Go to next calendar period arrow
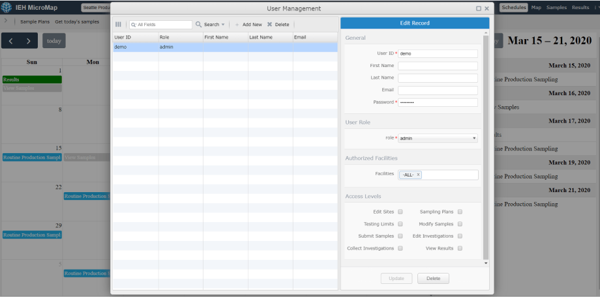600x297 pixels. point(28,41)
